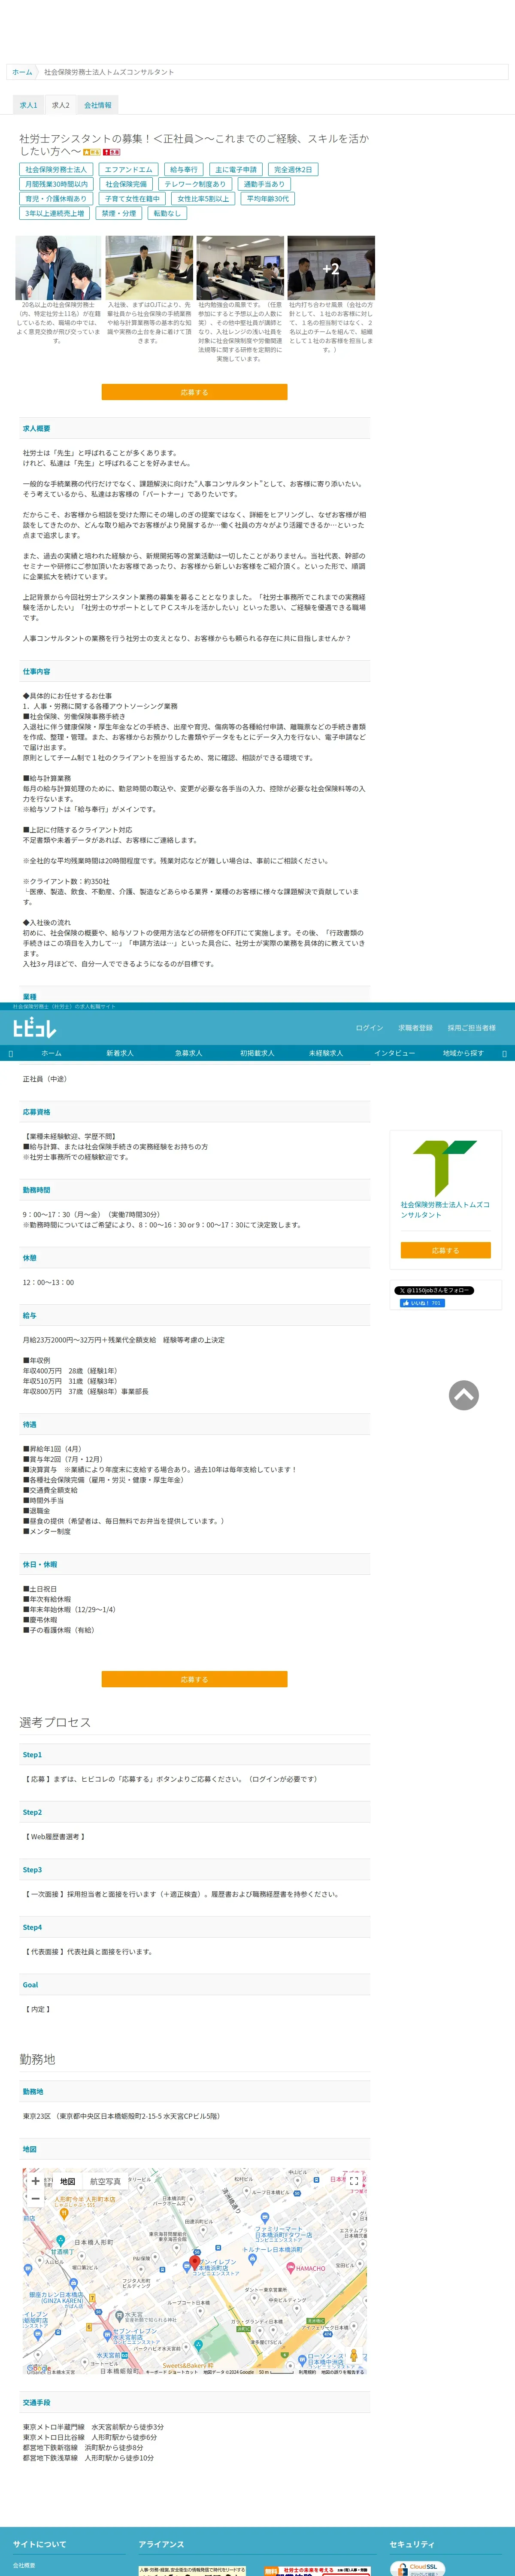Image resolution: width=515 pixels, height=2576 pixels.
Task: Open the +2 more photos thumbnail
Action: coord(331,267)
